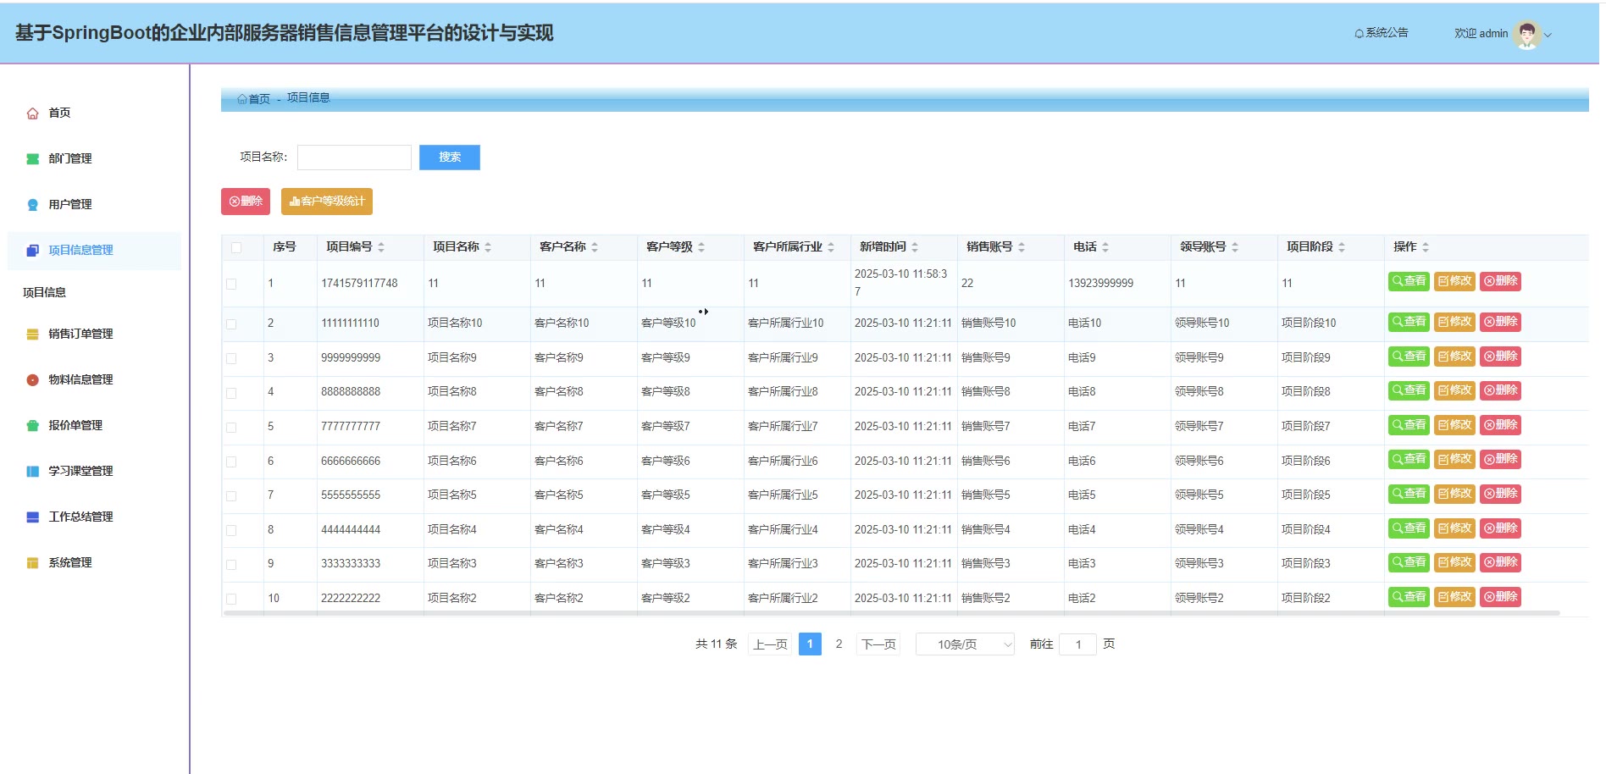Click the blue 搜索 button
Image resolution: width=1606 pixels, height=774 pixels.
(x=449, y=158)
